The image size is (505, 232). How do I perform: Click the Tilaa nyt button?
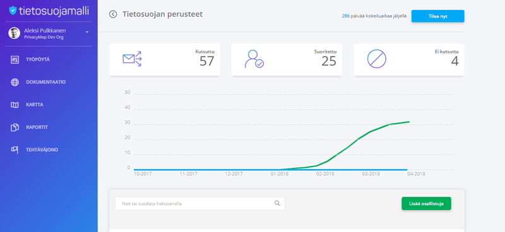437,16
